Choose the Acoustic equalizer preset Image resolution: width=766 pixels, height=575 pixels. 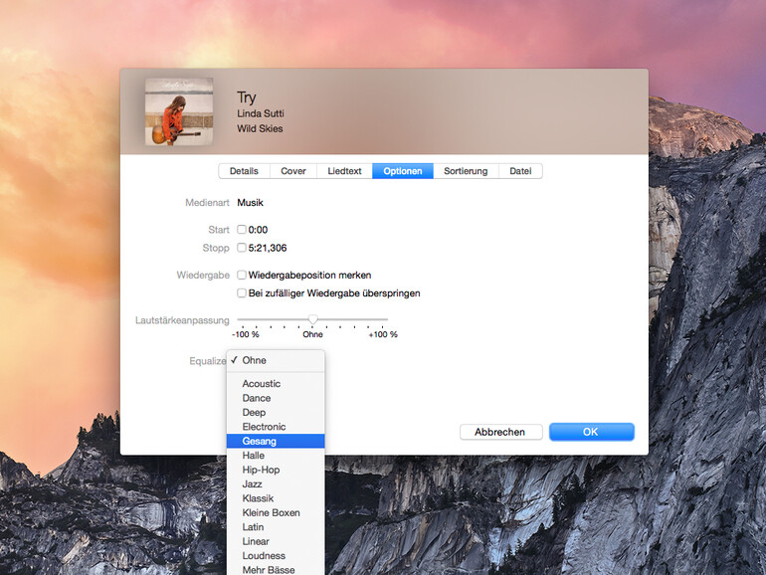coord(276,383)
